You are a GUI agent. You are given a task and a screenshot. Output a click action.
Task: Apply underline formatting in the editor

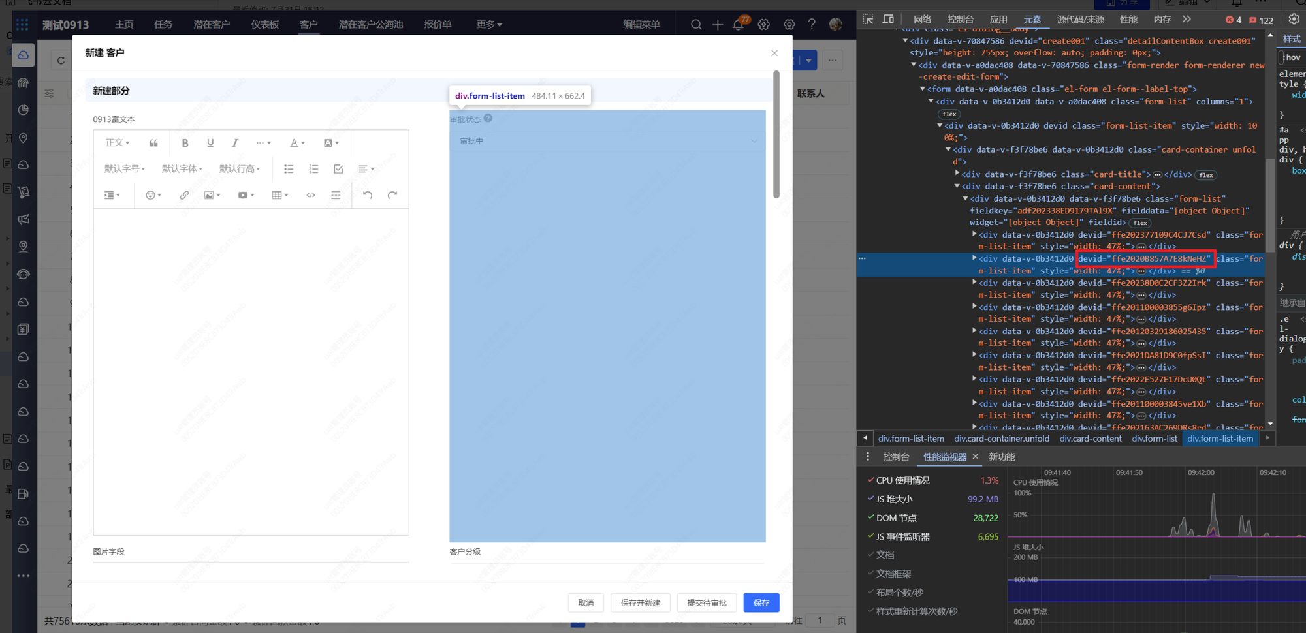210,143
